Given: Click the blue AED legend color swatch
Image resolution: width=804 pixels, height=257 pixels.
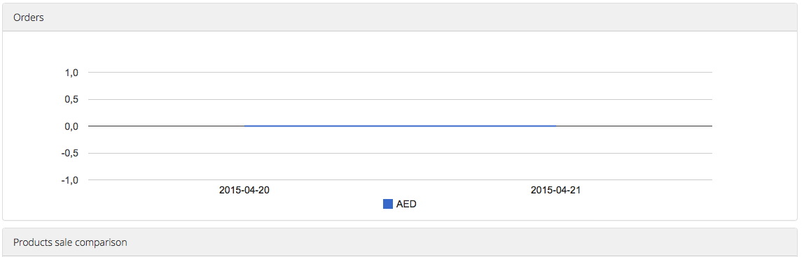Looking at the screenshot, I should pyautogui.click(x=388, y=205).
